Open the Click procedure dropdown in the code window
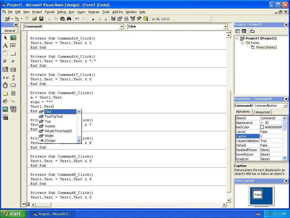Screen dimensions: 290x218 coord(225,26)
